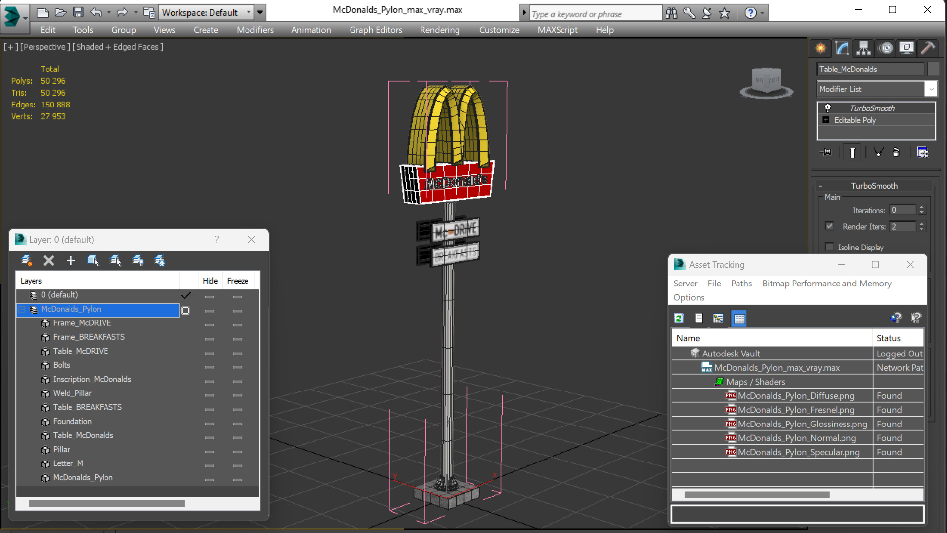
Task: Click the help question mark icon
Action: [x=750, y=13]
